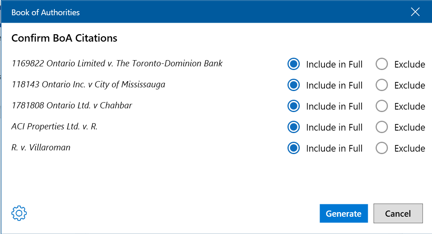Select Include in Full for 1169822 Ontario Limited

click(x=293, y=64)
